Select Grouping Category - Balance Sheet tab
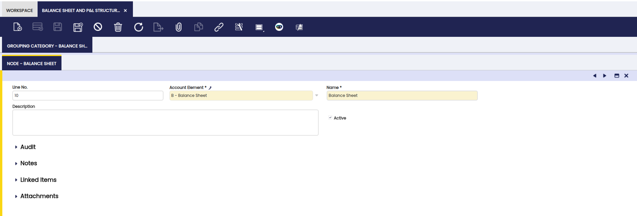 point(47,46)
